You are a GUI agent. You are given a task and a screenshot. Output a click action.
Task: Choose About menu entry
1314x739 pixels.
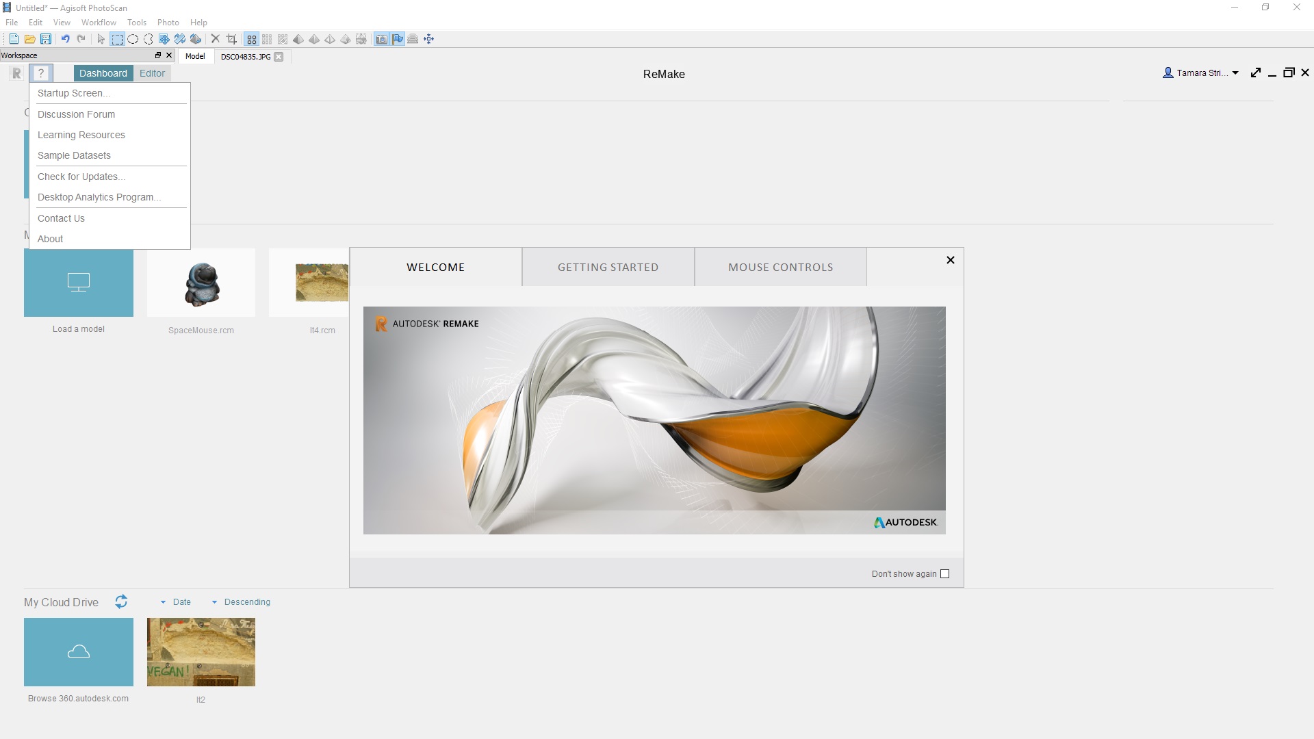pos(109,239)
